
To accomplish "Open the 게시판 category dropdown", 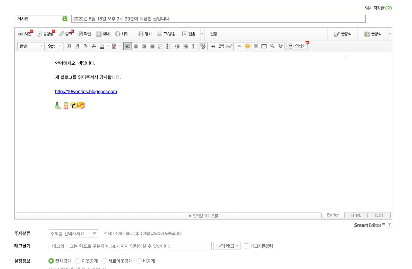I will [41, 19].
